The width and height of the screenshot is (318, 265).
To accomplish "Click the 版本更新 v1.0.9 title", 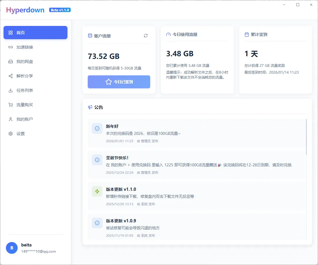I will [121, 221].
